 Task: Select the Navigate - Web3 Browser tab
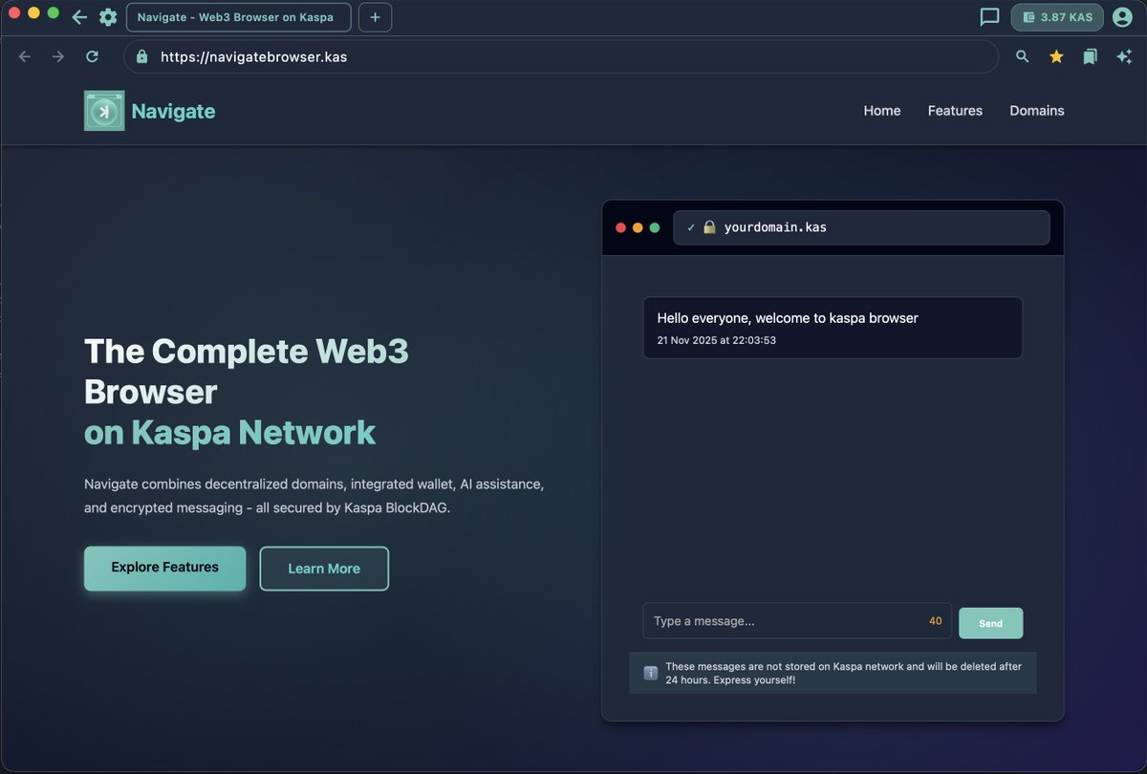(x=238, y=17)
